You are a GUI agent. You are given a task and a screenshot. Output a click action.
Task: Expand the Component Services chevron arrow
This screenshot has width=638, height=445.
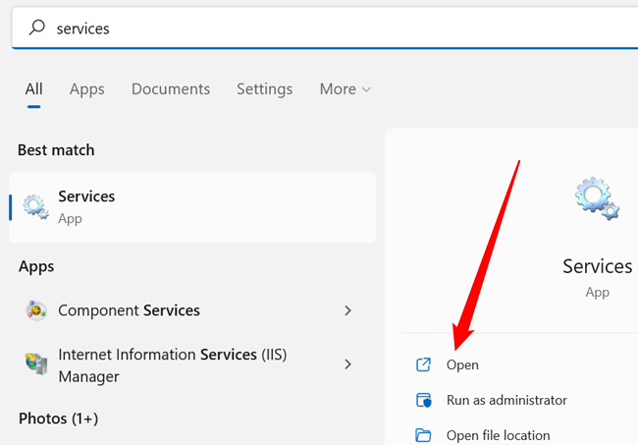pos(347,310)
